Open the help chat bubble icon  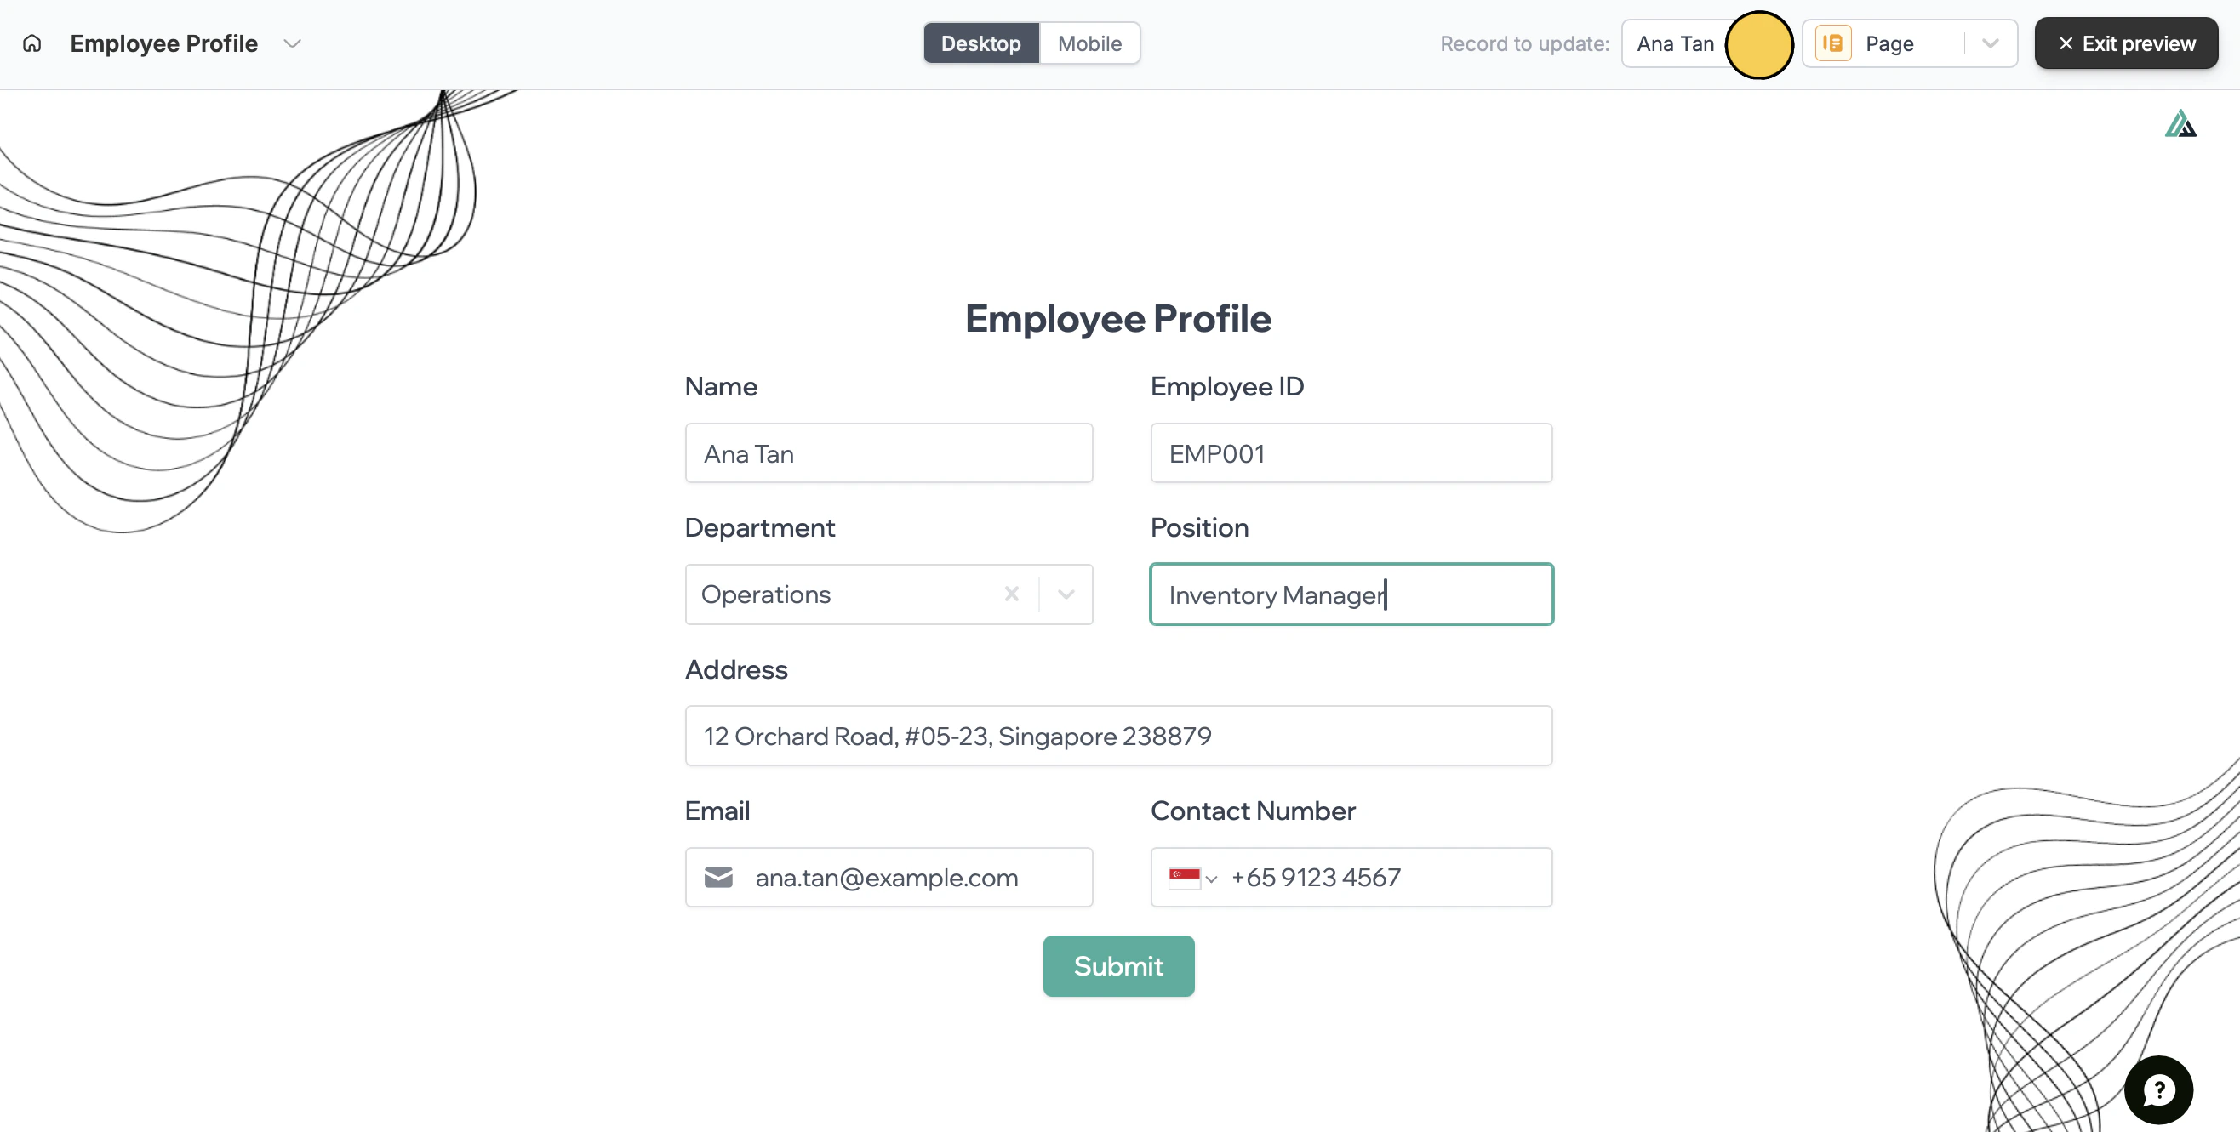[2158, 1089]
